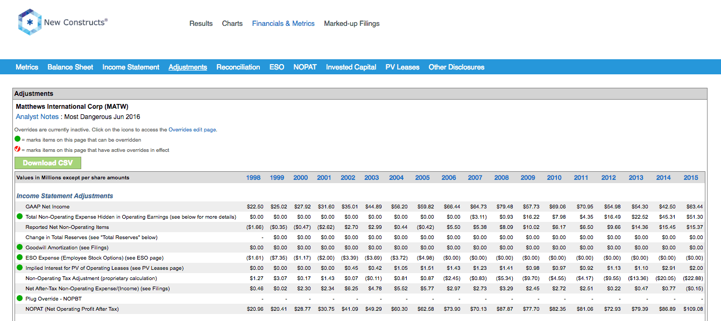The height and width of the screenshot is (321, 721).
Task: Switch to the ESO tab
Action: click(277, 67)
